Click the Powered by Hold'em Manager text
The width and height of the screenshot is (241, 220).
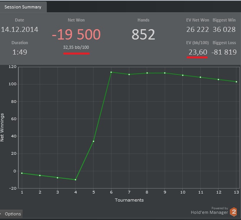point(209,211)
